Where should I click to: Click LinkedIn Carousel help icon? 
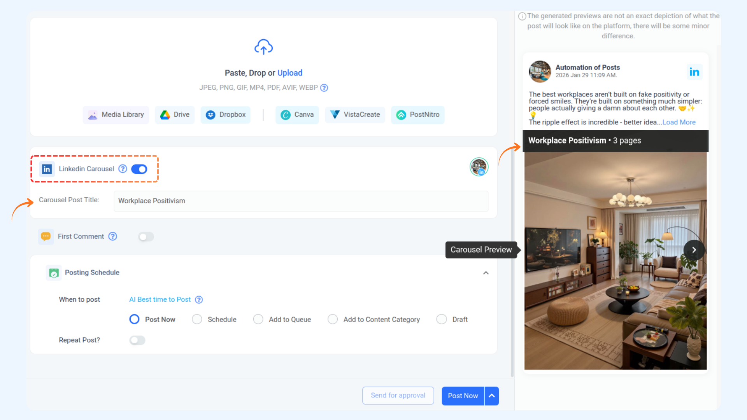(x=123, y=169)
